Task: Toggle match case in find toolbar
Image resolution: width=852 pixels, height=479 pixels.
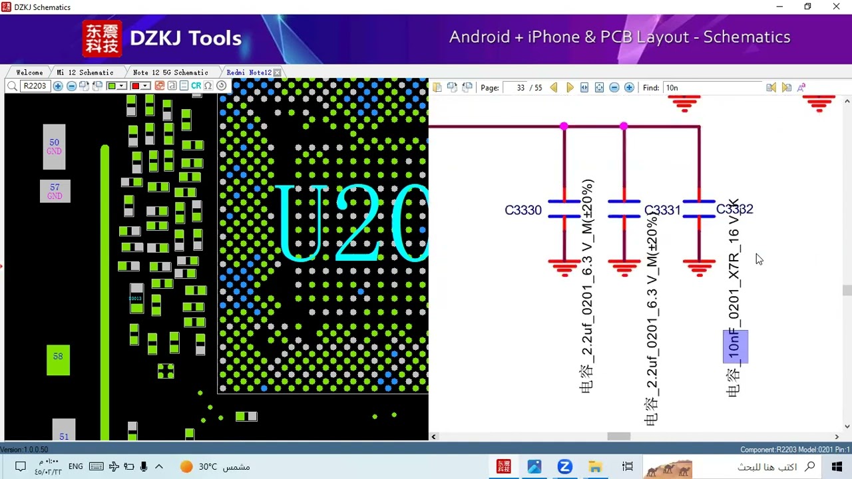Action: click(801, 87)
